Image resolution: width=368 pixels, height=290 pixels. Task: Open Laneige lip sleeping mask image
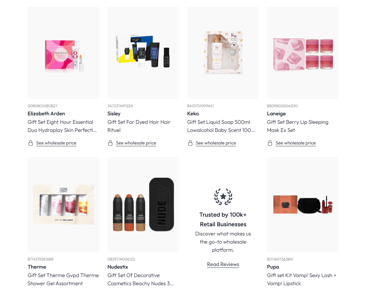303,53
